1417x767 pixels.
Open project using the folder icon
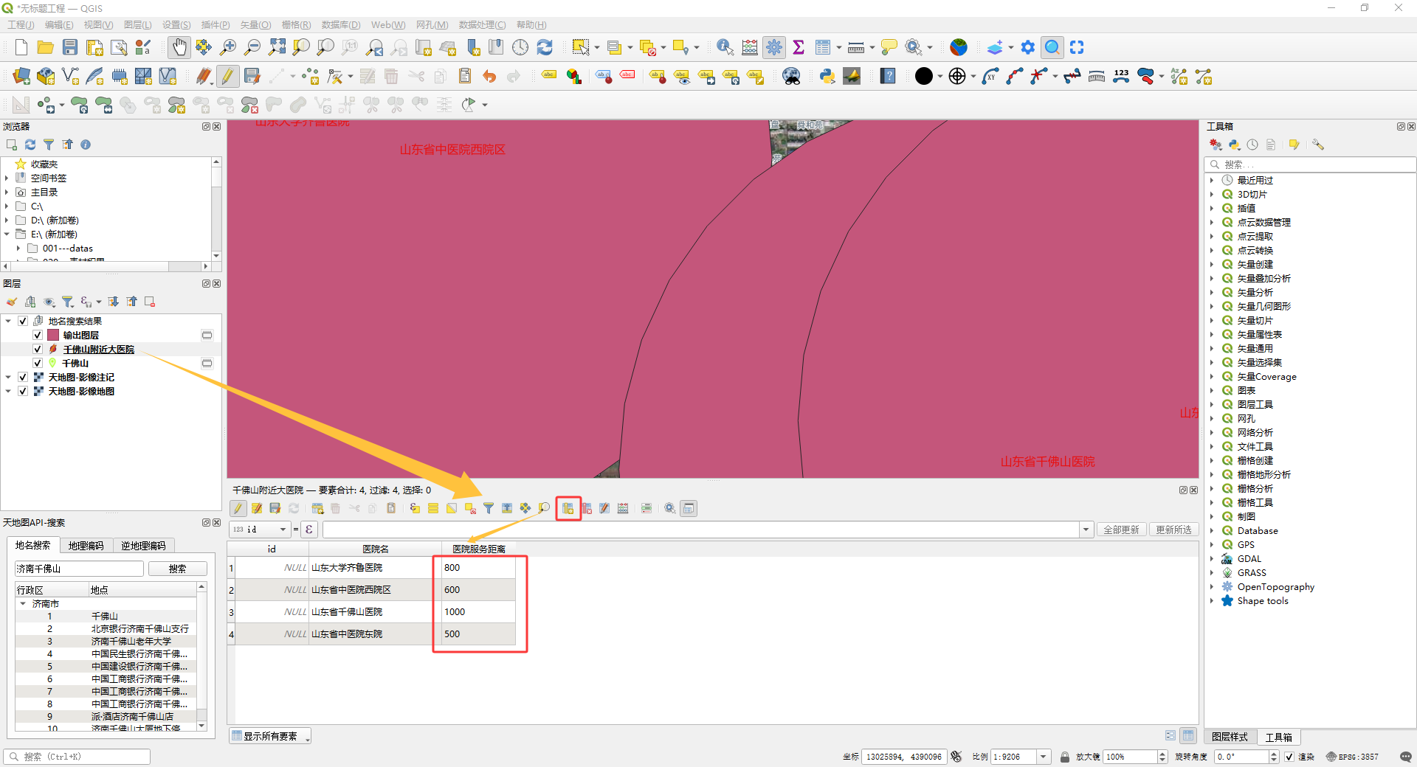[46, 47]
